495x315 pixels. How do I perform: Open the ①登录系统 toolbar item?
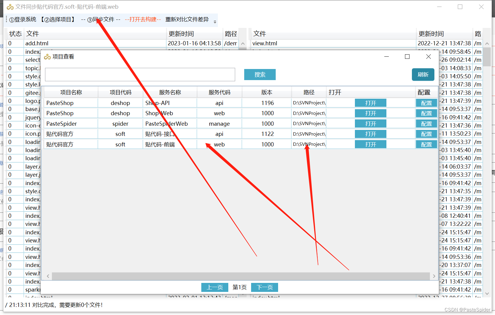pyautogui.click(x=23, y=19)
